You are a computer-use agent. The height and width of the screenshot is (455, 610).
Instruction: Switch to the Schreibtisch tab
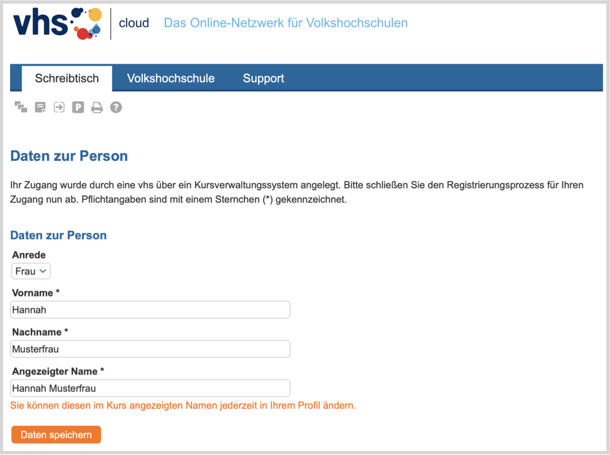(67, 78)
